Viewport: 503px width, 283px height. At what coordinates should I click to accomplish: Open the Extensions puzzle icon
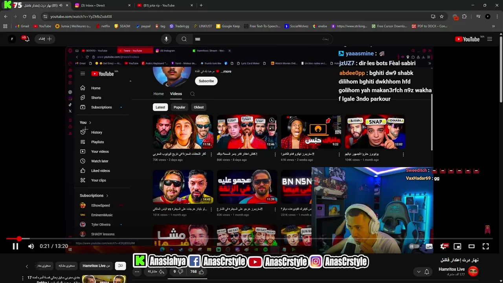(464, 17)
